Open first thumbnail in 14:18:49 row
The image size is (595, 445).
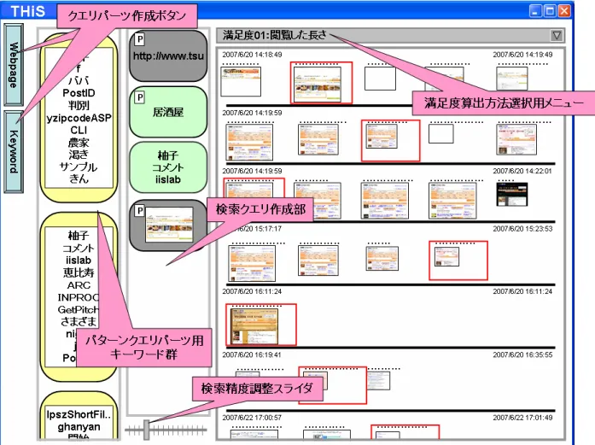coord(241,82)
